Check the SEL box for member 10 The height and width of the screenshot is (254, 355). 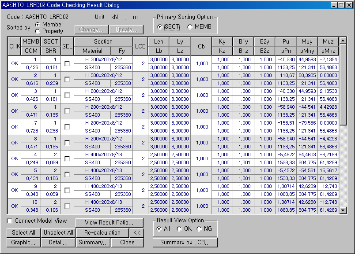point(67,206)
